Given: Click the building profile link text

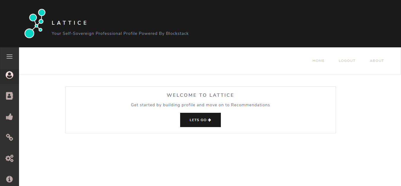Looking at the screenshot, I should 179,105.
